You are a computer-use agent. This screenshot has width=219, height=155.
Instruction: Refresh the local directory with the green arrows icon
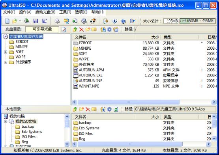click(x=116, y=109)
